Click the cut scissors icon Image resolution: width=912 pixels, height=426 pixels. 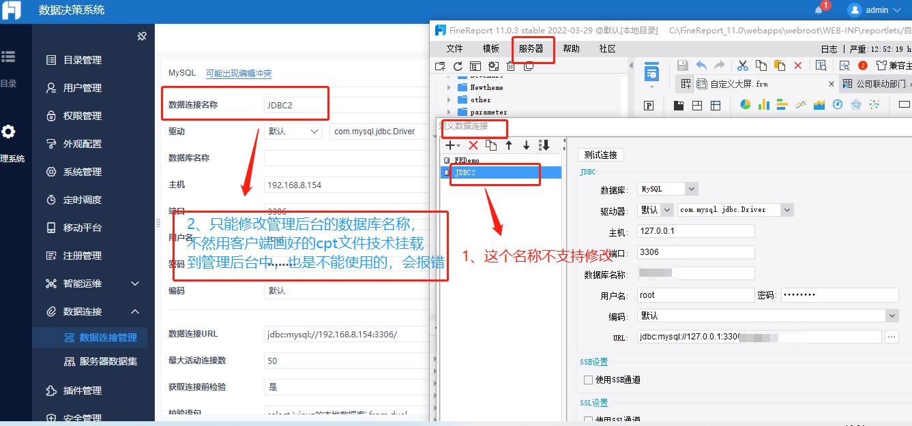[743, 65]
